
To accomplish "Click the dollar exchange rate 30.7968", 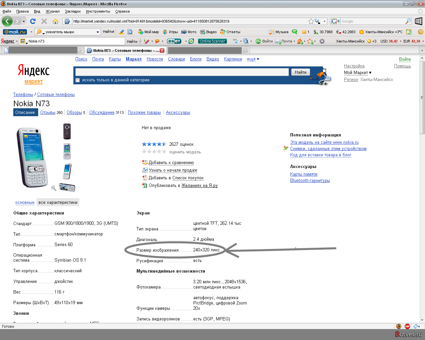I will (x=323, y=32).
